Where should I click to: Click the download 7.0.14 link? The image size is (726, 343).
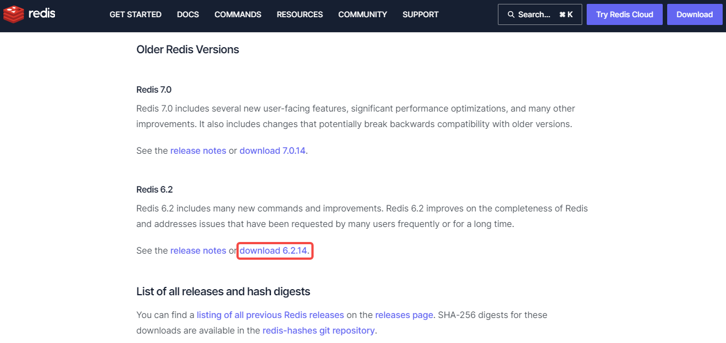pos(273,150)
